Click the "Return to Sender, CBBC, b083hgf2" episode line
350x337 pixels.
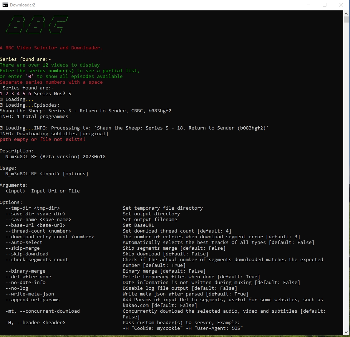[86, 111]
